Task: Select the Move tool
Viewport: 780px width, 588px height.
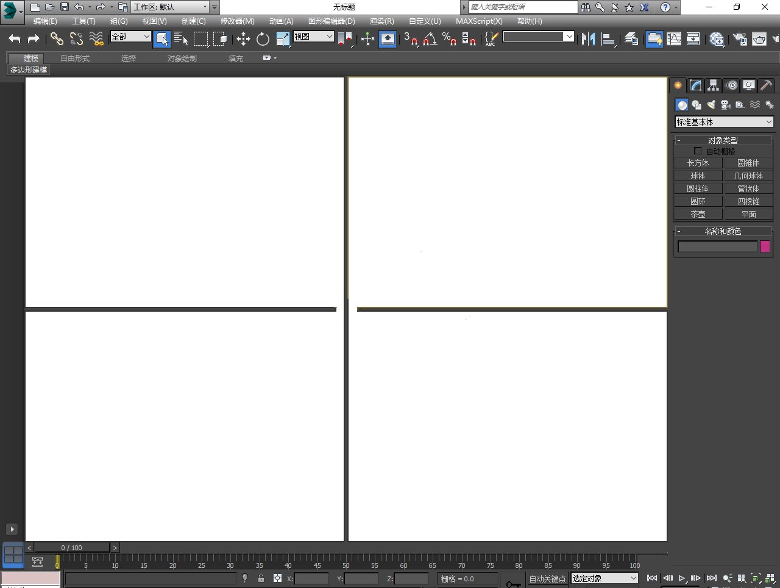Action: [x=243, y=39]
